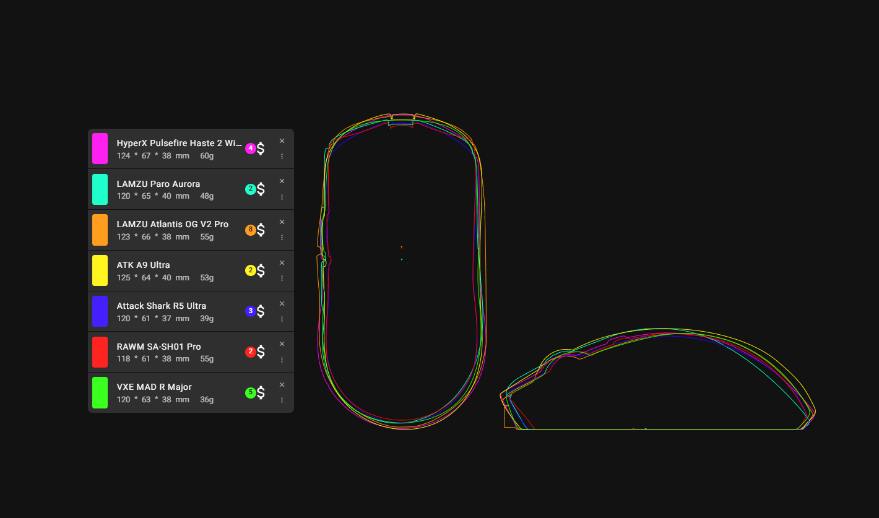
Task: Click the blue number 3 badge on Attack Shark
Action: pyautogui.click(x=250, y=311)
